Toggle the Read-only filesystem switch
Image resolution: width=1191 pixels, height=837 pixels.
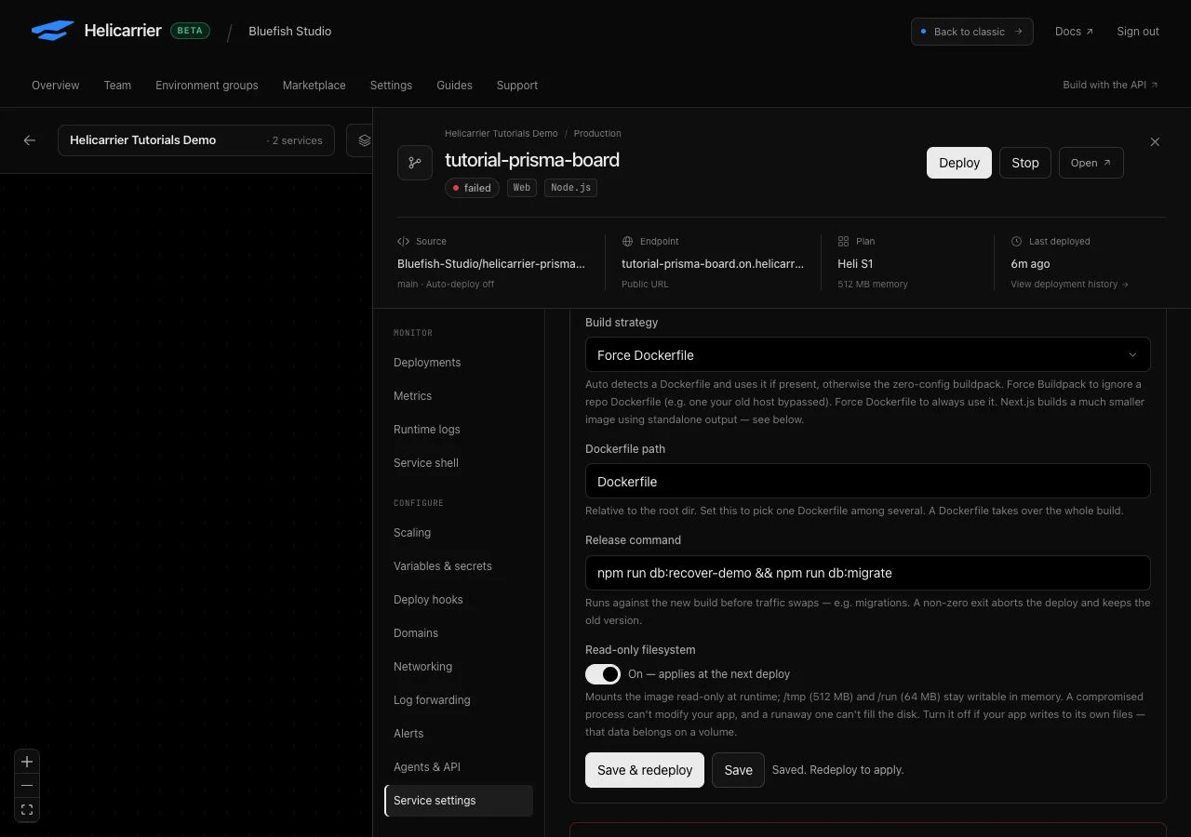tap(603, 674)
